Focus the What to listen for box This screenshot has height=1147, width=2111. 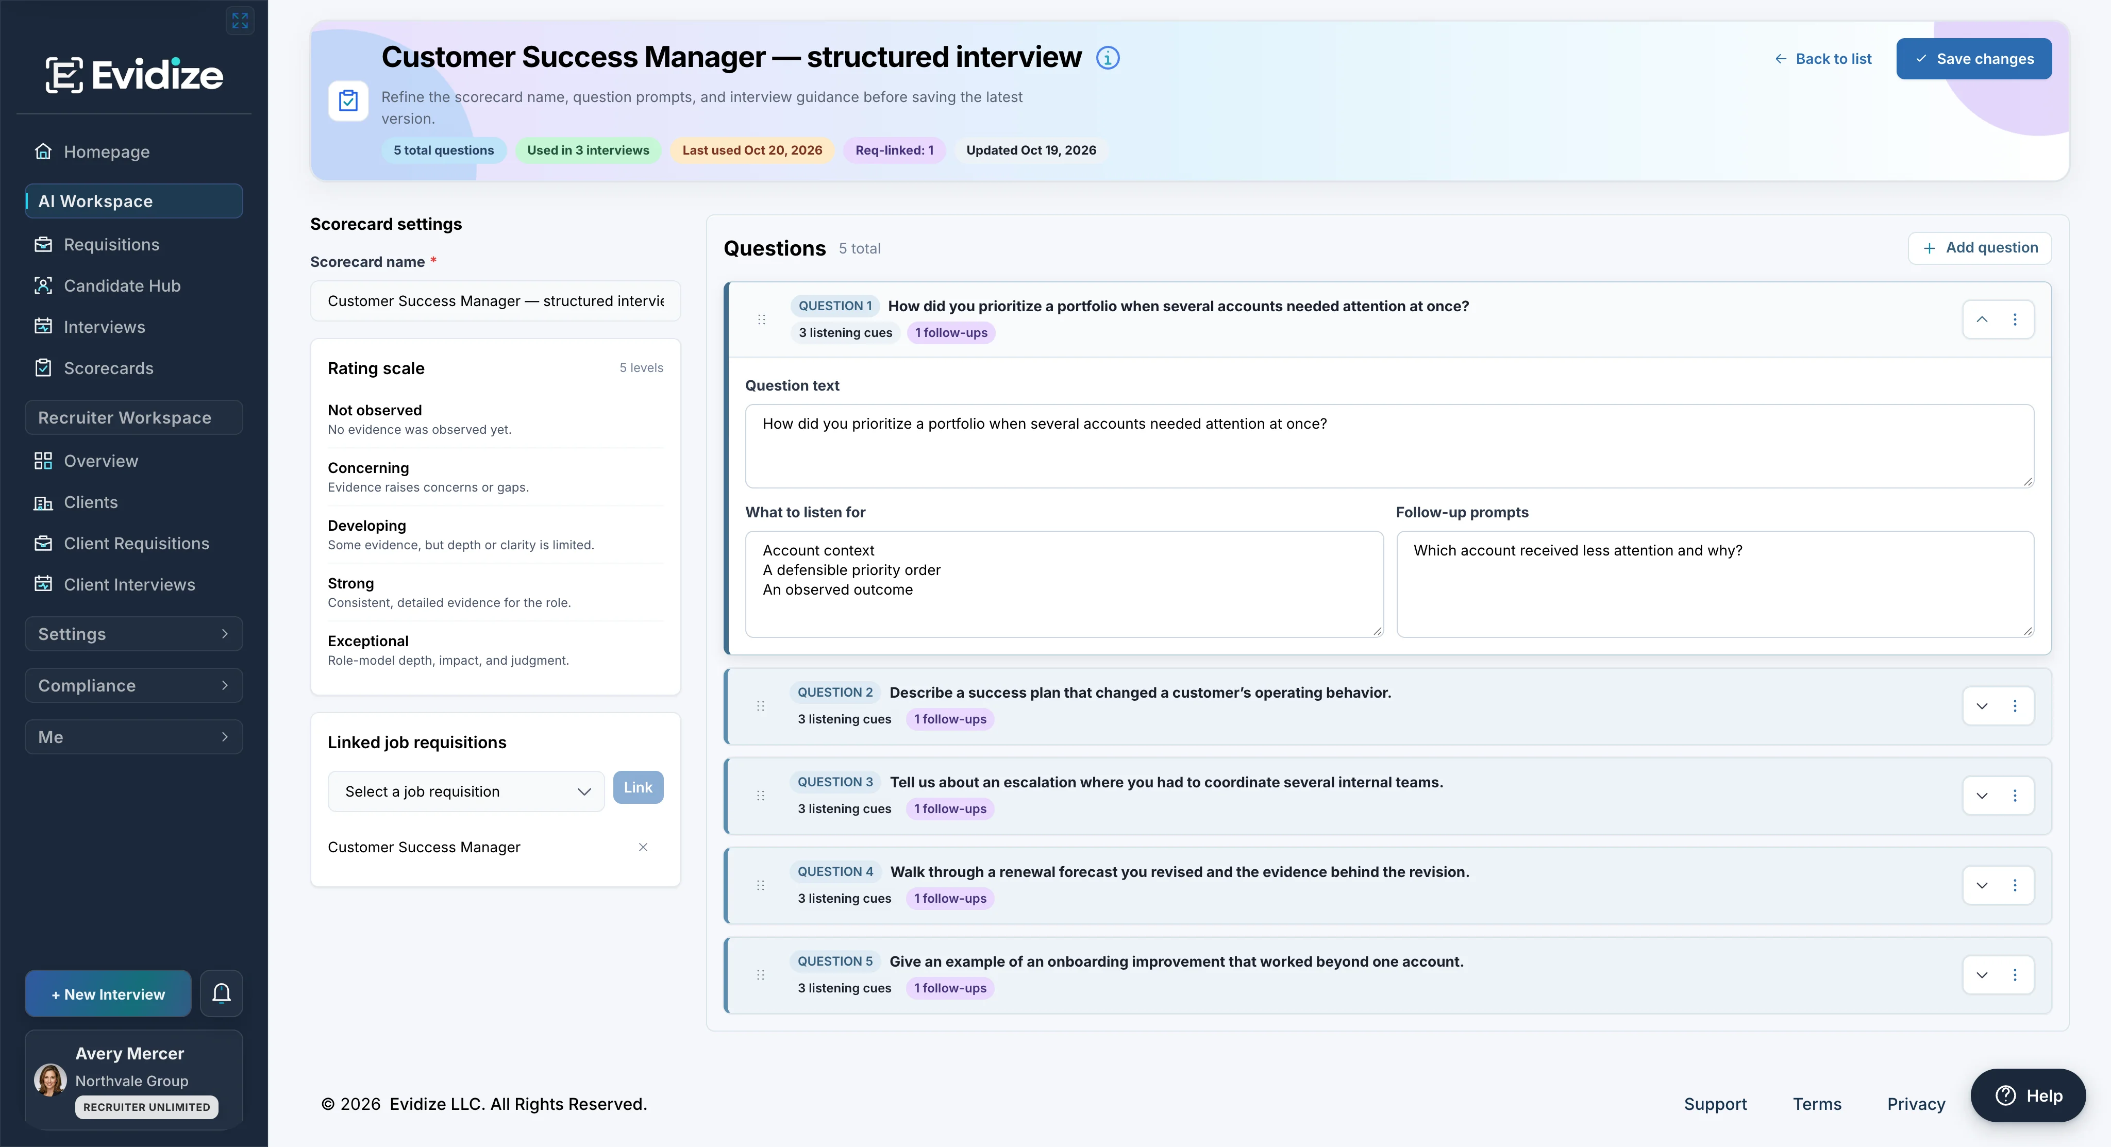click(1064, 584)
